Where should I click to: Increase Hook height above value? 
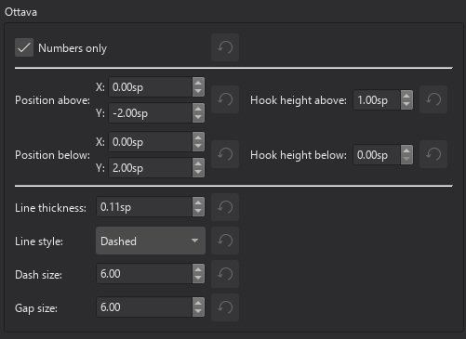point(406,96)
